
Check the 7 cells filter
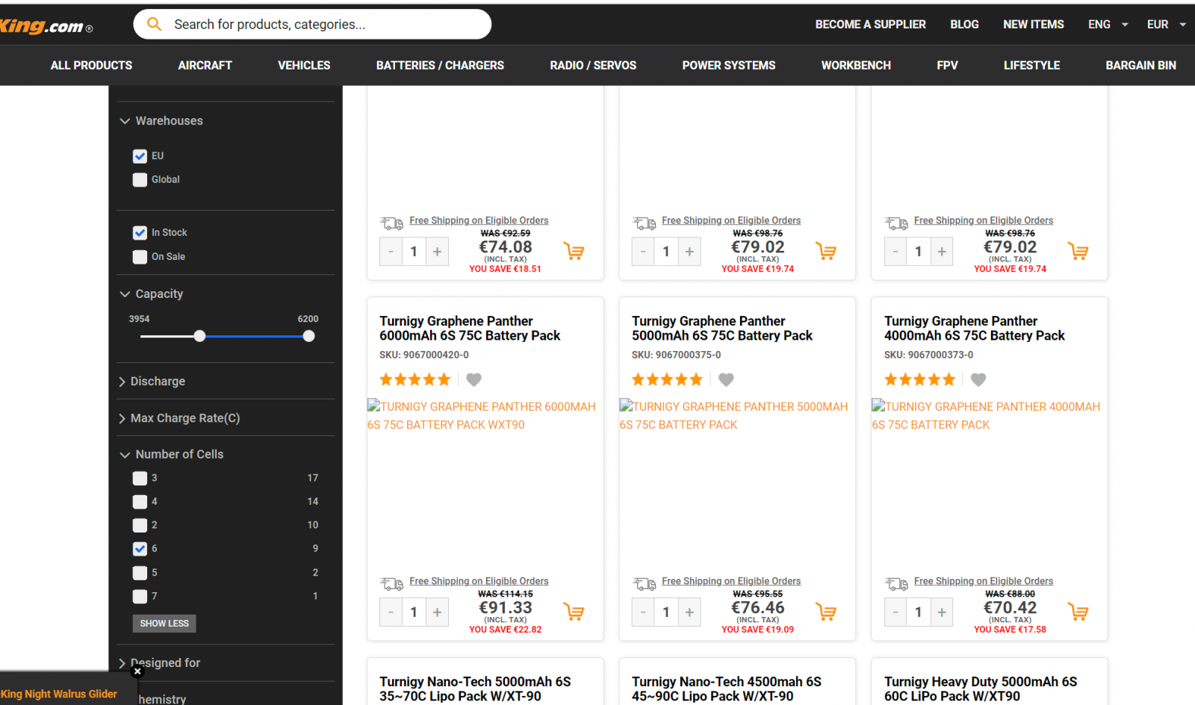(x=140, y=597)
